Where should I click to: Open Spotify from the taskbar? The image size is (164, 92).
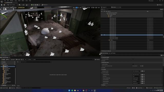(72, 90)
